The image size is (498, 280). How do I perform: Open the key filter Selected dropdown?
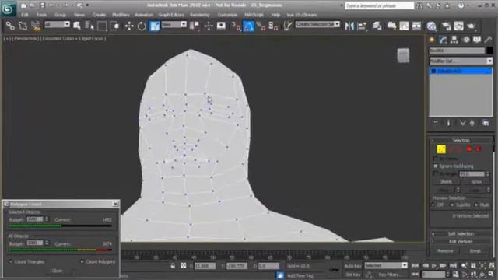click(x=386, y=265)
